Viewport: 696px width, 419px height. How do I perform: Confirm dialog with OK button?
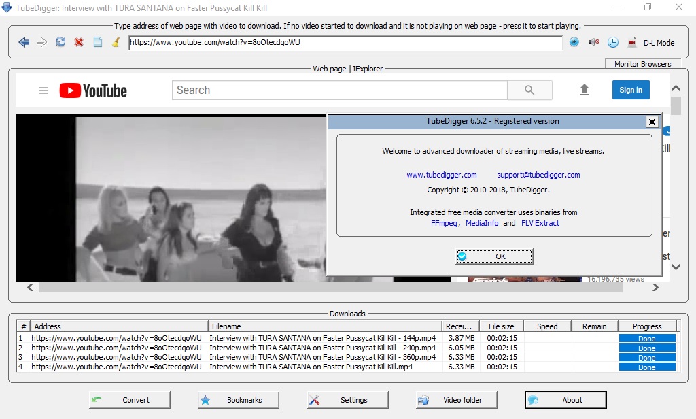point(494,256)
